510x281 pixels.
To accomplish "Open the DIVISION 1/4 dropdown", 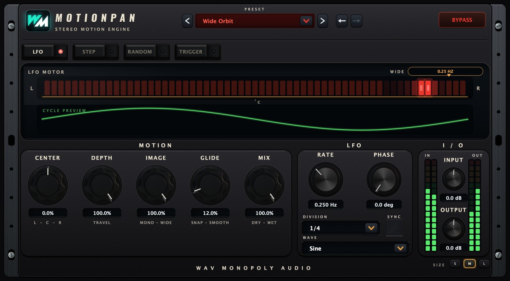I will click(341, 228).
